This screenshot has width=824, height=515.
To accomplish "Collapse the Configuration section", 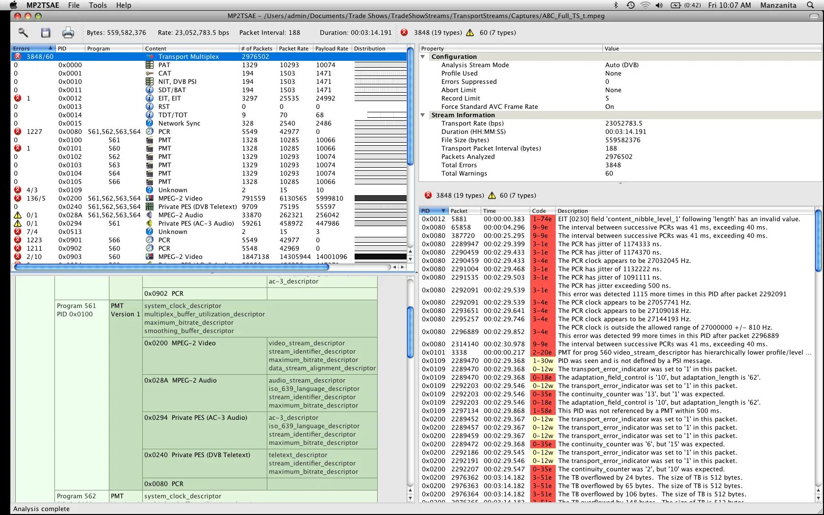I will point(423,56).
